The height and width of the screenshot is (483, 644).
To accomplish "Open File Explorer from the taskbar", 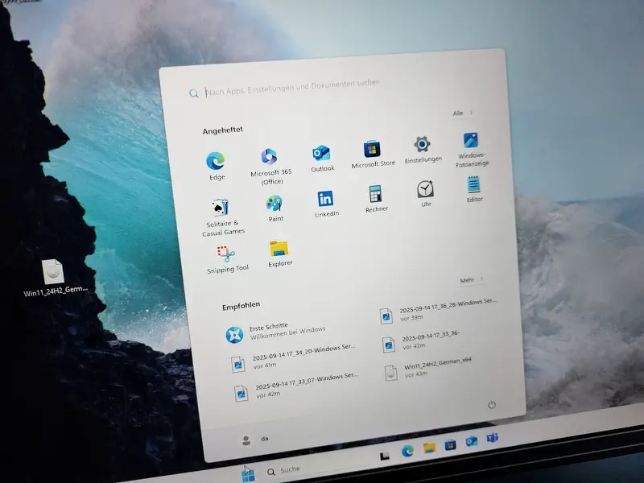I will (429, 448).
